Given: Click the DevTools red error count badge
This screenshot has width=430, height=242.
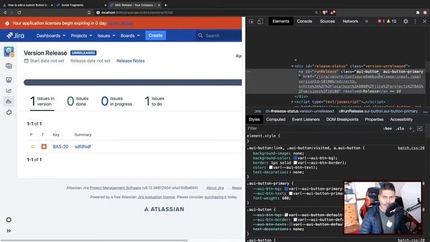Looking at the screenshot, I should [381, 22].
